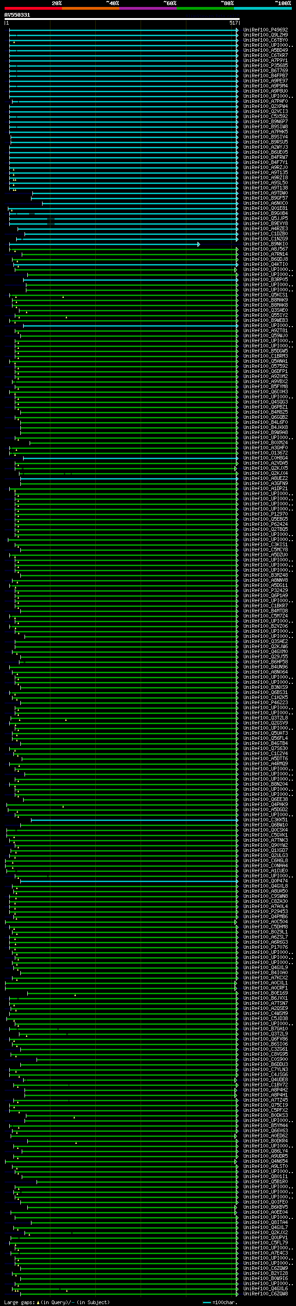The image size is (296, 1306).
Task: Click hit label UniRef100_P46223
Action: [265, 703]
